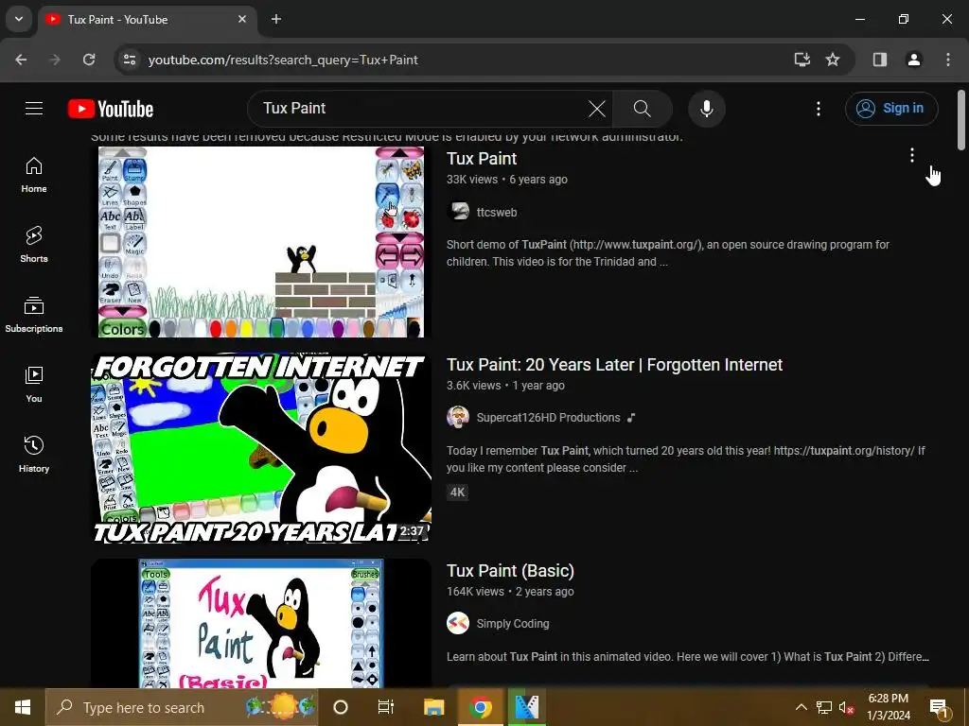This screenshot has height=726, width=969.
Task: Focus the YouTube search input field
Action: 420,109
